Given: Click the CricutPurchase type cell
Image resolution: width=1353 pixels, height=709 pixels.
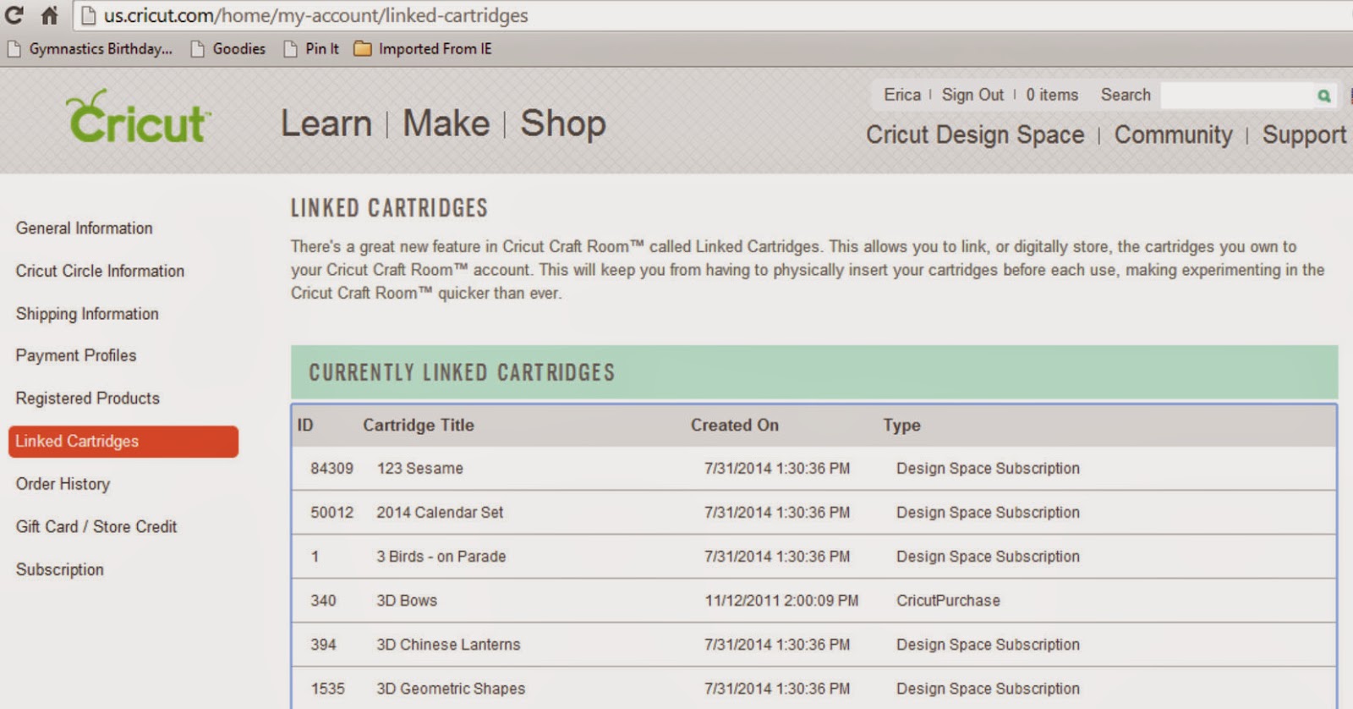Looking at the screenshot, I should point(948,601).
